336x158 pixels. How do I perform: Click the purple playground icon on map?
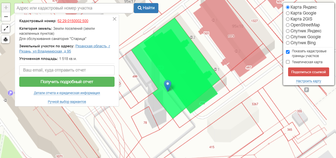click(11, 93)
